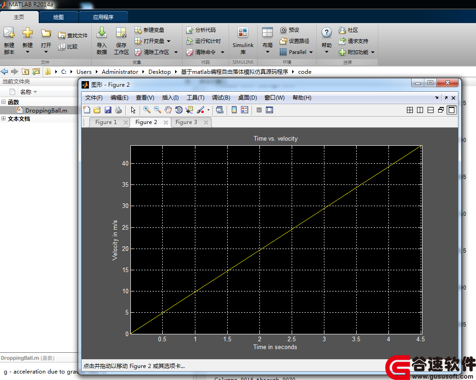Screen dimensions: 476x380
Task: Click Link Plot icon in figure toolbar
Action: (220, 110)
